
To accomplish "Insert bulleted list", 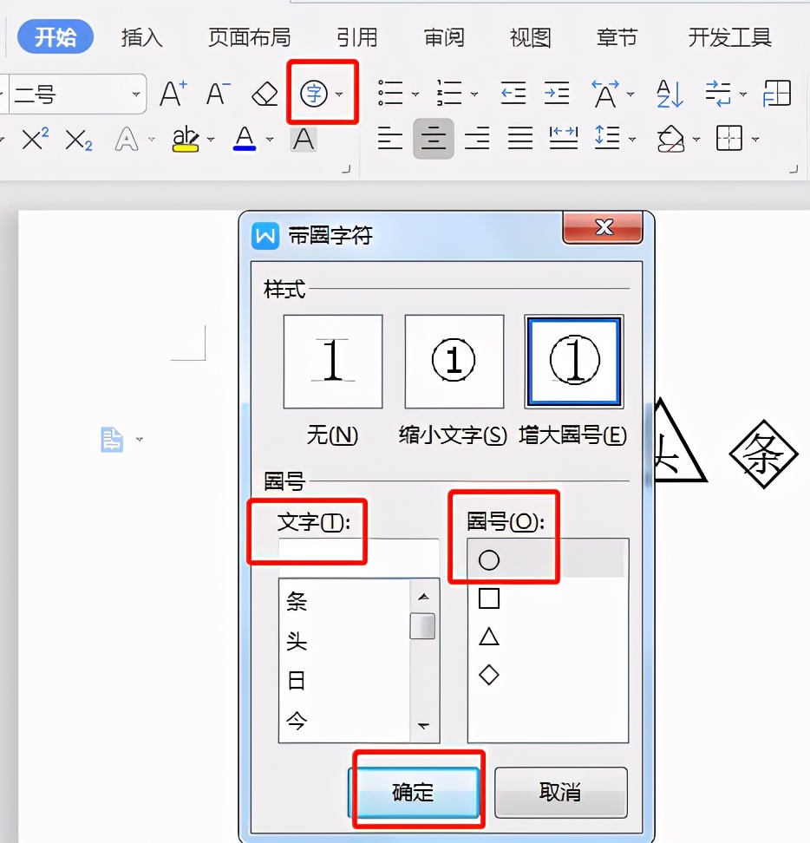I will (x=390, y=93).
